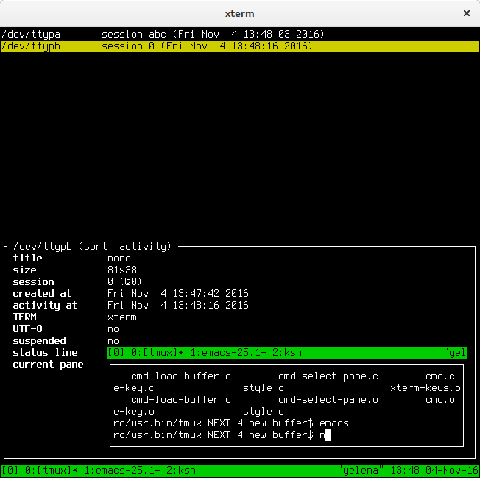The height and width of the screenshot is (478, 480).
Task: Click the 'current pane' field label
Action: pyautogui.click(x=48, y=364)
